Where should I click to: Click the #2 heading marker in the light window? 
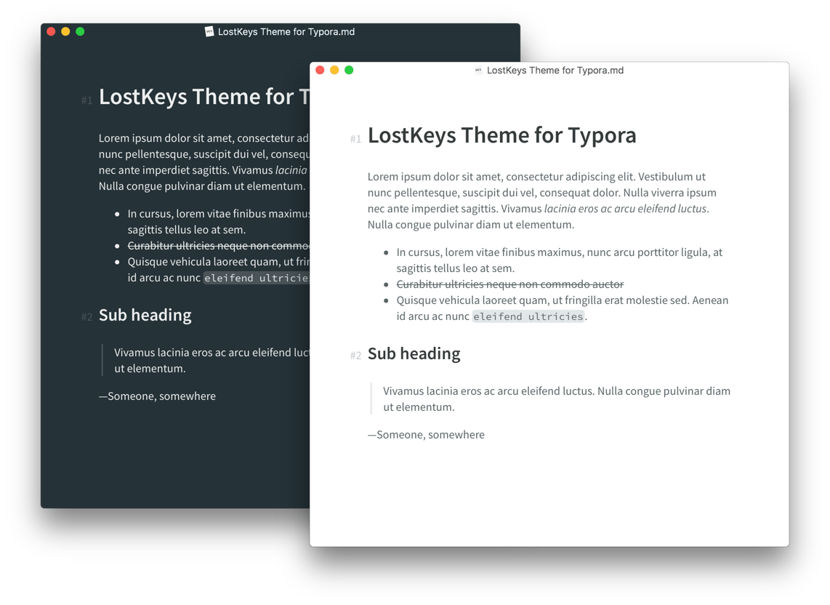pyautogui.click(x=355, y=356)
